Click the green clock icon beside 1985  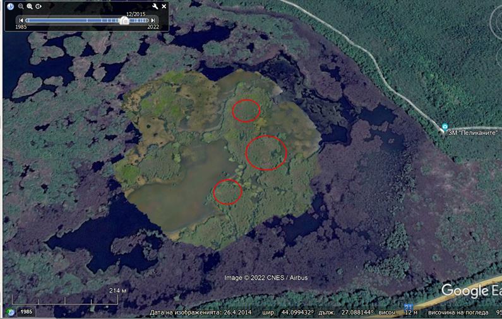point(11,312)
